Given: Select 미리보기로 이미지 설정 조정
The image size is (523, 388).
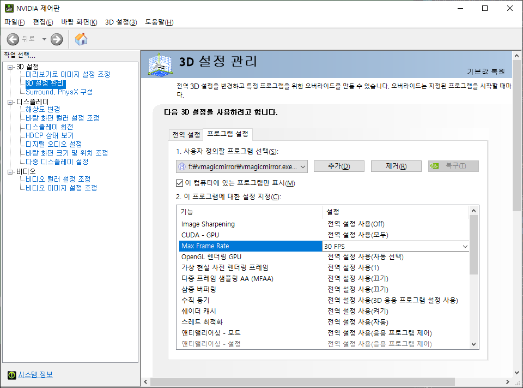Looking at the screenshot, I should pyautogui.click(x=68, y=74).
